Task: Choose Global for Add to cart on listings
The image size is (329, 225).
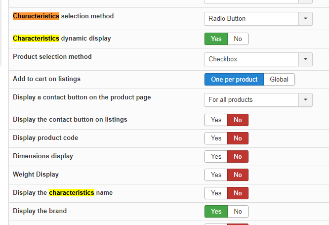Action: pos(279,80)
